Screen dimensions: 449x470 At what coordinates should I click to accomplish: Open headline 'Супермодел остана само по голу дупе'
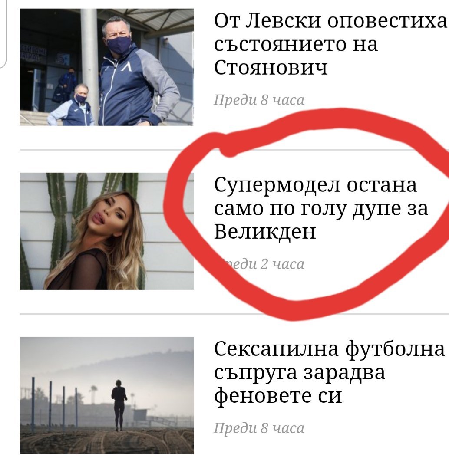321,208
